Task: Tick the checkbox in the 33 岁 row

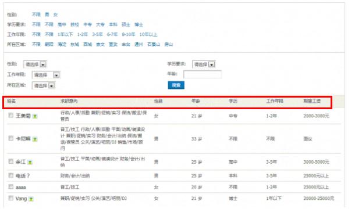Action: pos(11,138)
